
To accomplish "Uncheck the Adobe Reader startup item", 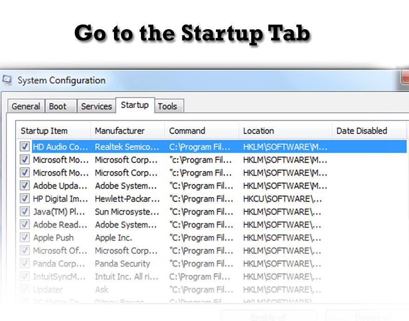I will (x=24, y=224).
